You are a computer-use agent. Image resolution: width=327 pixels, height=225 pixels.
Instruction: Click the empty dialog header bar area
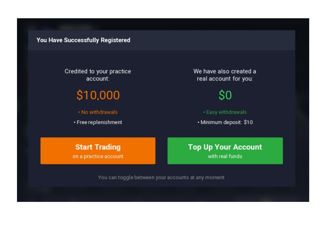218,40
